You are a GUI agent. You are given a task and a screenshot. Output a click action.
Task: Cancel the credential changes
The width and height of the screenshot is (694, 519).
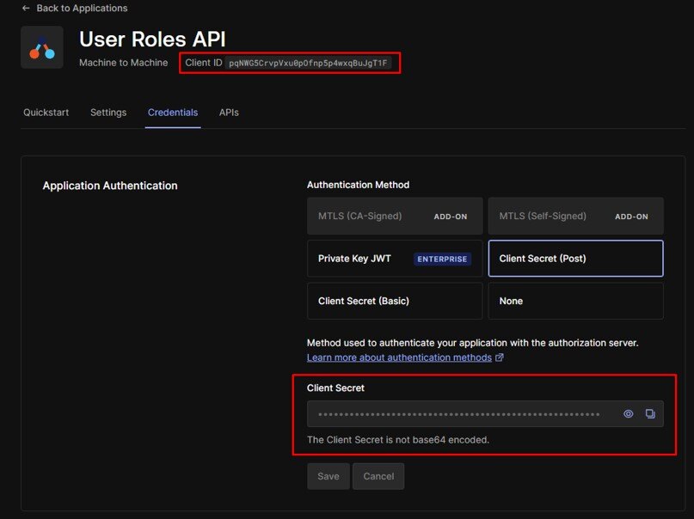[x=378, y=476]
